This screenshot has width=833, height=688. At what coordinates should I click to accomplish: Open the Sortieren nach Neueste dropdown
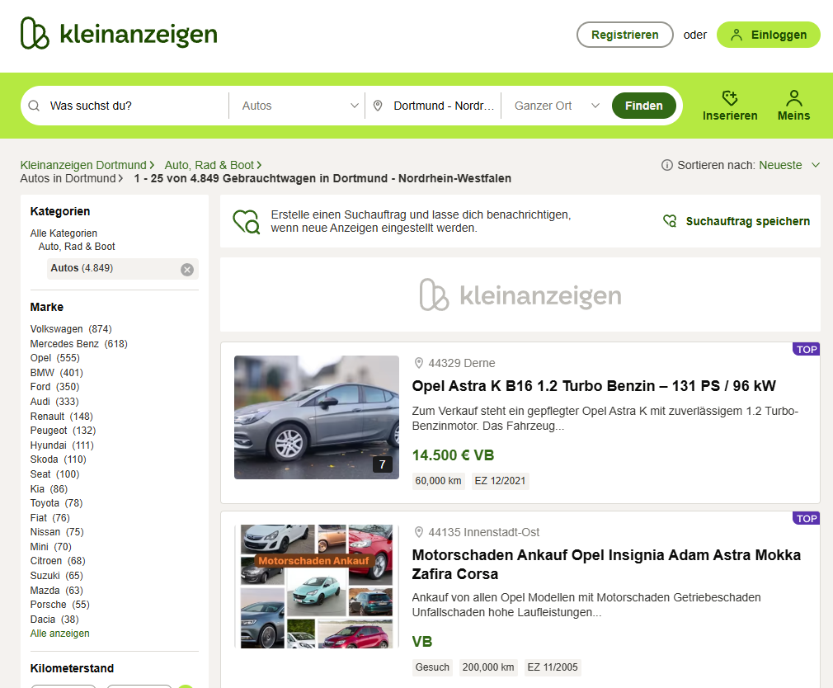(x=788, y=165)
